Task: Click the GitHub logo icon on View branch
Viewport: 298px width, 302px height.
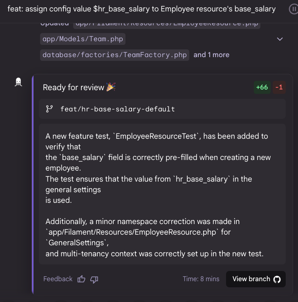Action: click(x=277, y=279)
